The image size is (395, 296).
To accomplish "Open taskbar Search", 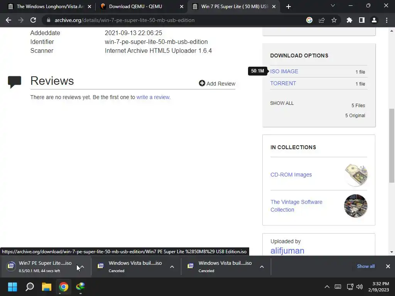I will click(30, 287).
